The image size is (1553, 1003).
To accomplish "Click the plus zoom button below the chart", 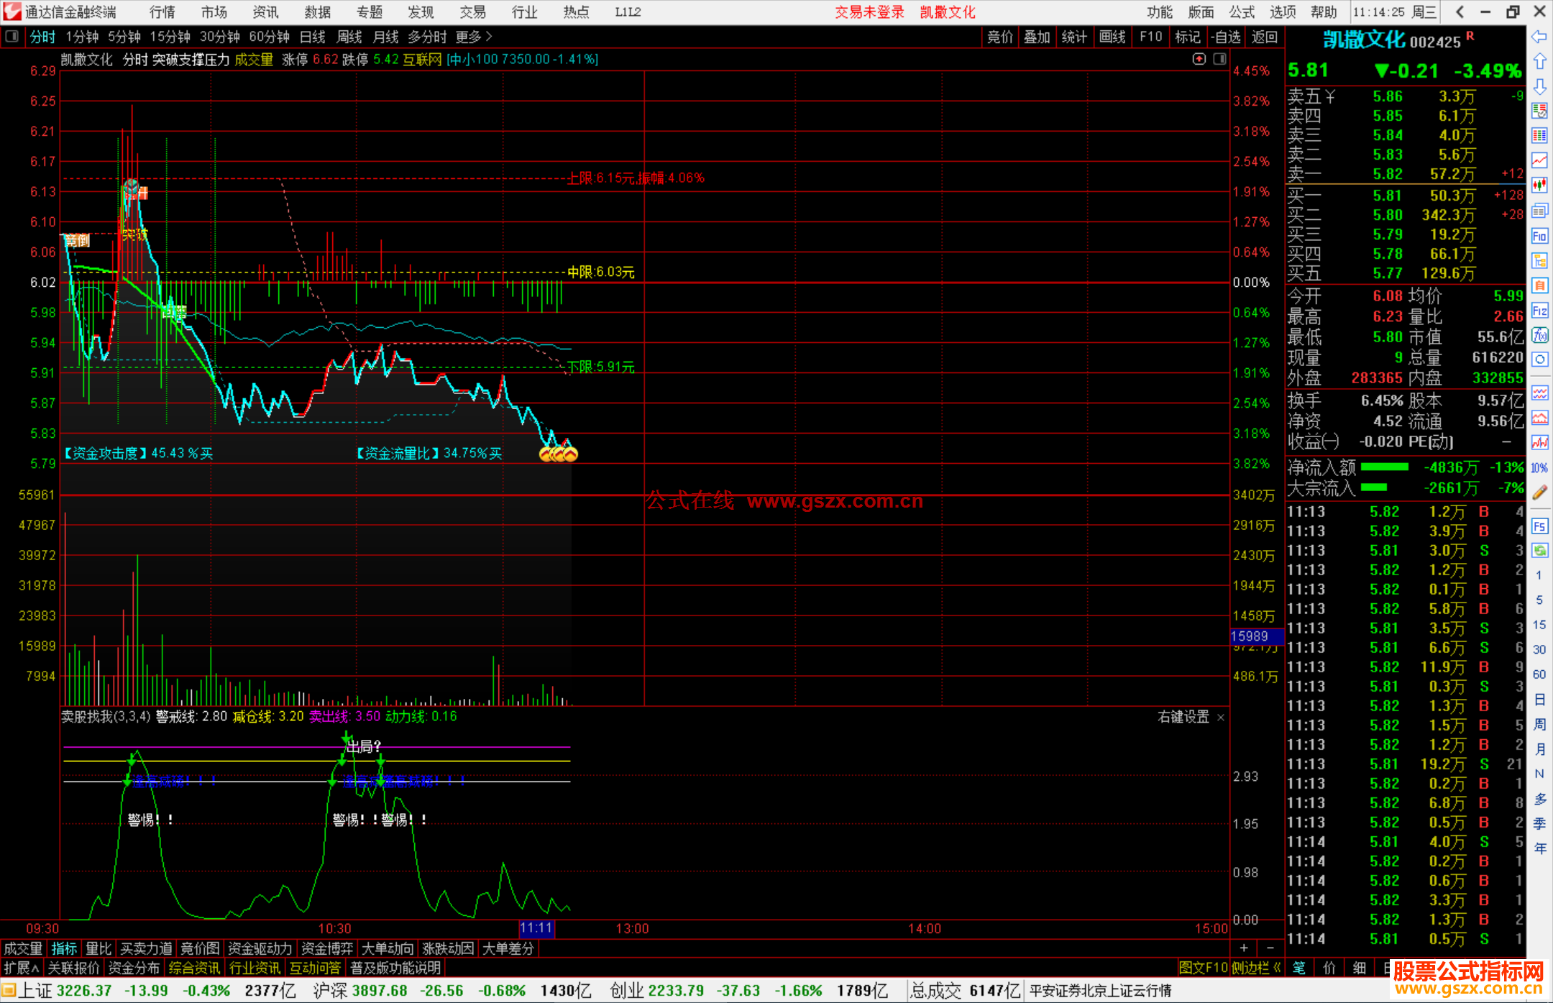I will click(x=1244, y=948).
